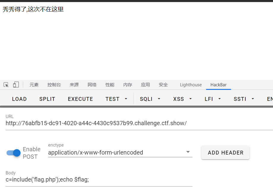Expand the SQLI payload dropdown
This screenshot has height=191, width=273.
pos(150,99)
